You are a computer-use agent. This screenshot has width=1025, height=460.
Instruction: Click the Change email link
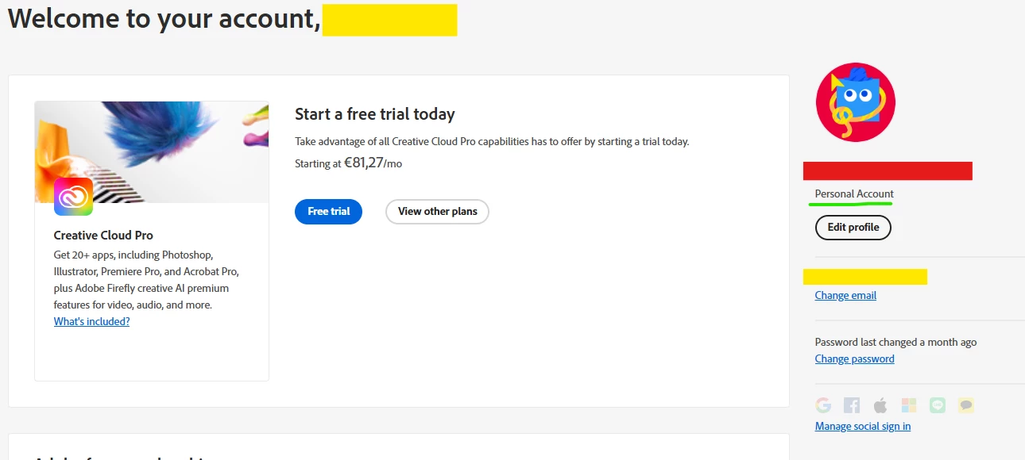(845, 295)
